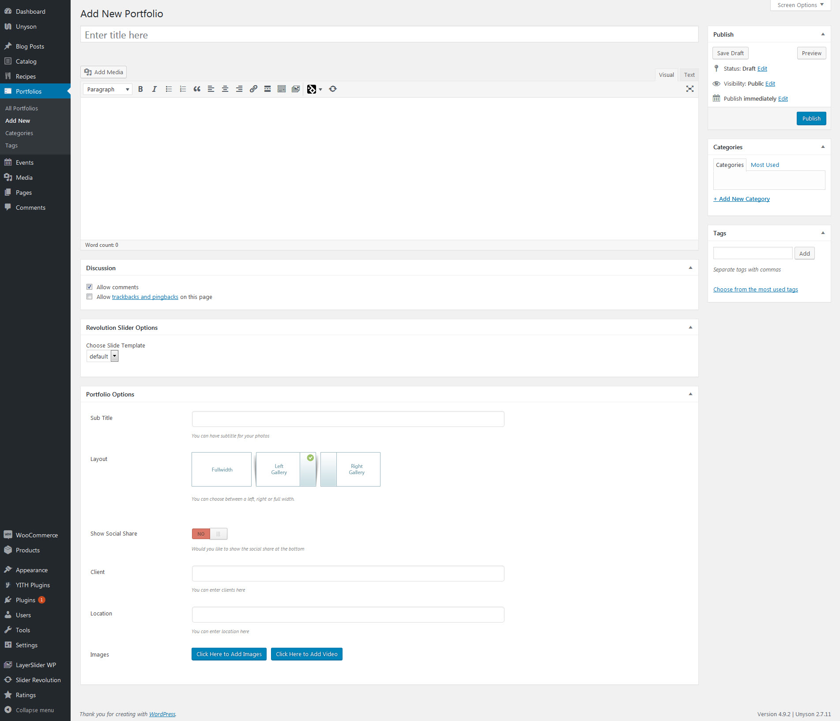
Task: Click the Add New Category link
Action: 742,199
